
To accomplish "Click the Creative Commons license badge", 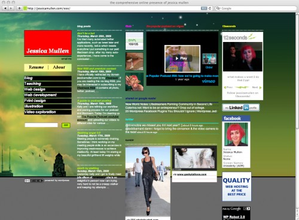I will click(34, 180).
